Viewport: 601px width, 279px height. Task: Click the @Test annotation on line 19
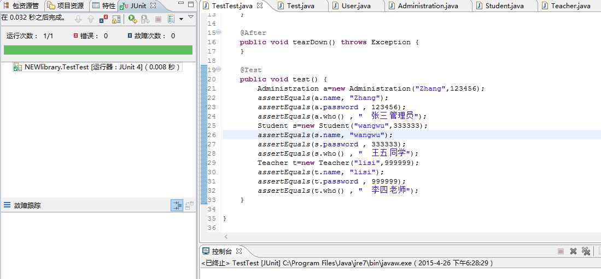click(251, 70)
